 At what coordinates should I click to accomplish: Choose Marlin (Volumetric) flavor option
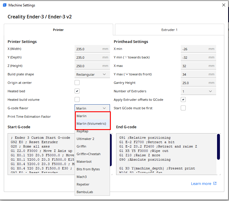tap(92, 124)
